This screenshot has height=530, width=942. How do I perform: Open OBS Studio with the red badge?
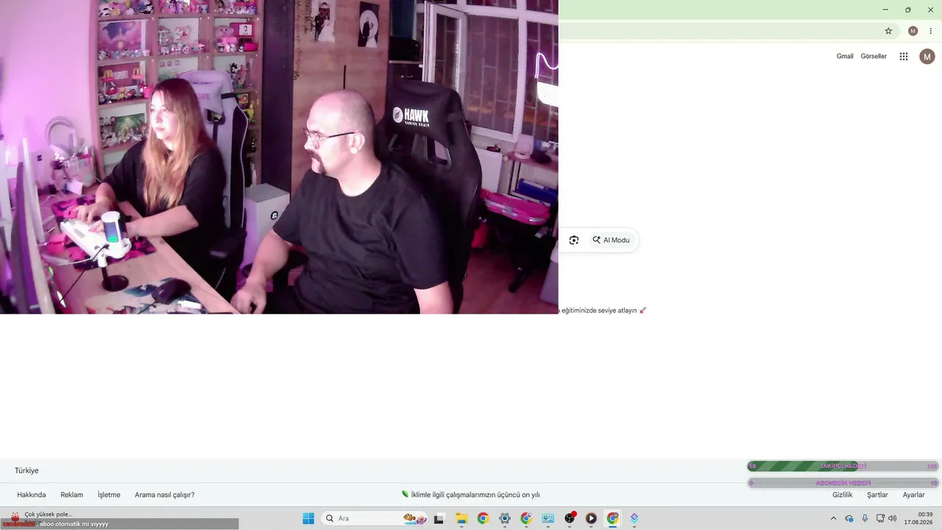[570, 518]
